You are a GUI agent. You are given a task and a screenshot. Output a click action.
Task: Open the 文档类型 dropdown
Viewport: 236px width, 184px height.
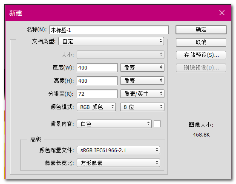[111, 41]
